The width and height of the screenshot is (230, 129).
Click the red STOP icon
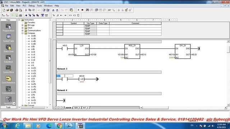pyautogui.click(x=82, y=10)
